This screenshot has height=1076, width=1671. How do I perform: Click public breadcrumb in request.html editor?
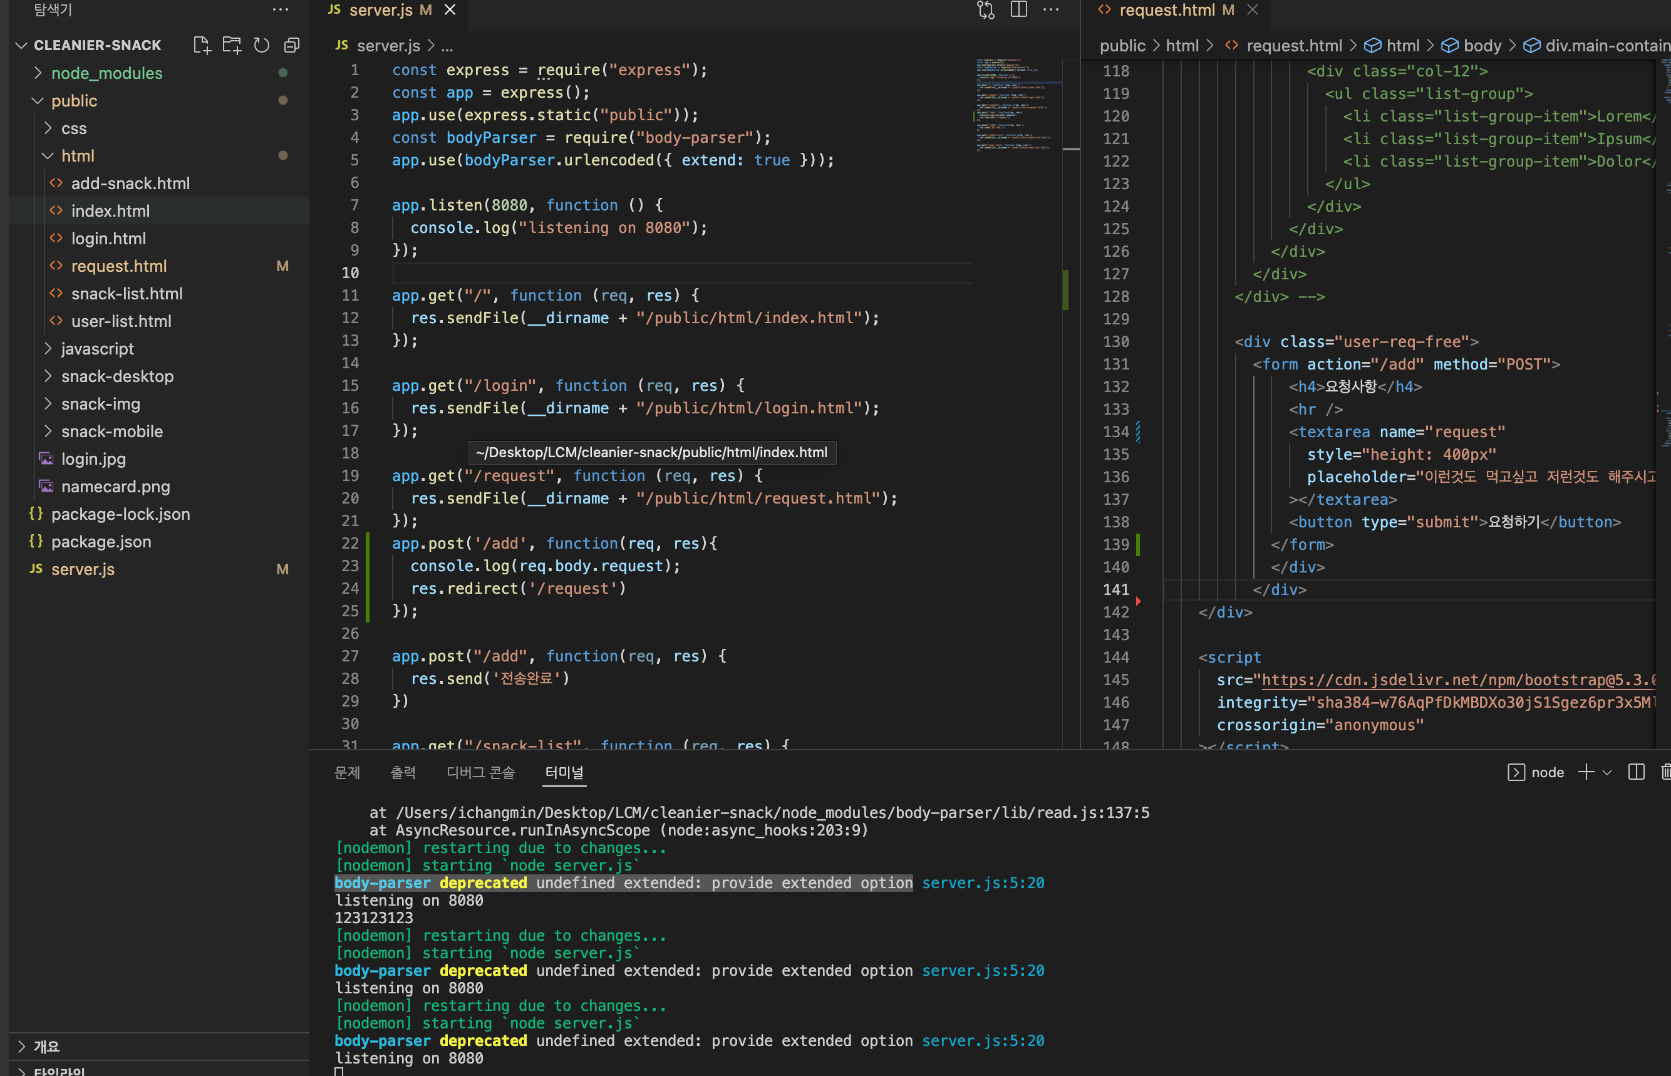(1122, 46)
